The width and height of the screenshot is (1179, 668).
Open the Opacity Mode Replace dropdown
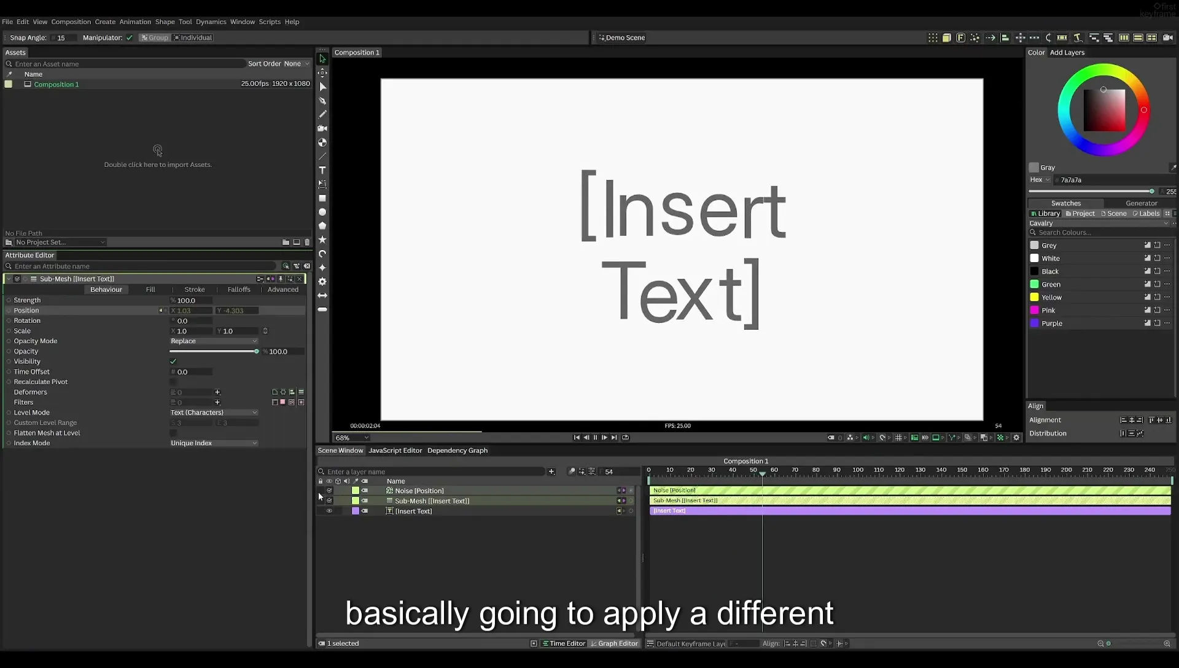click(214, 341)
